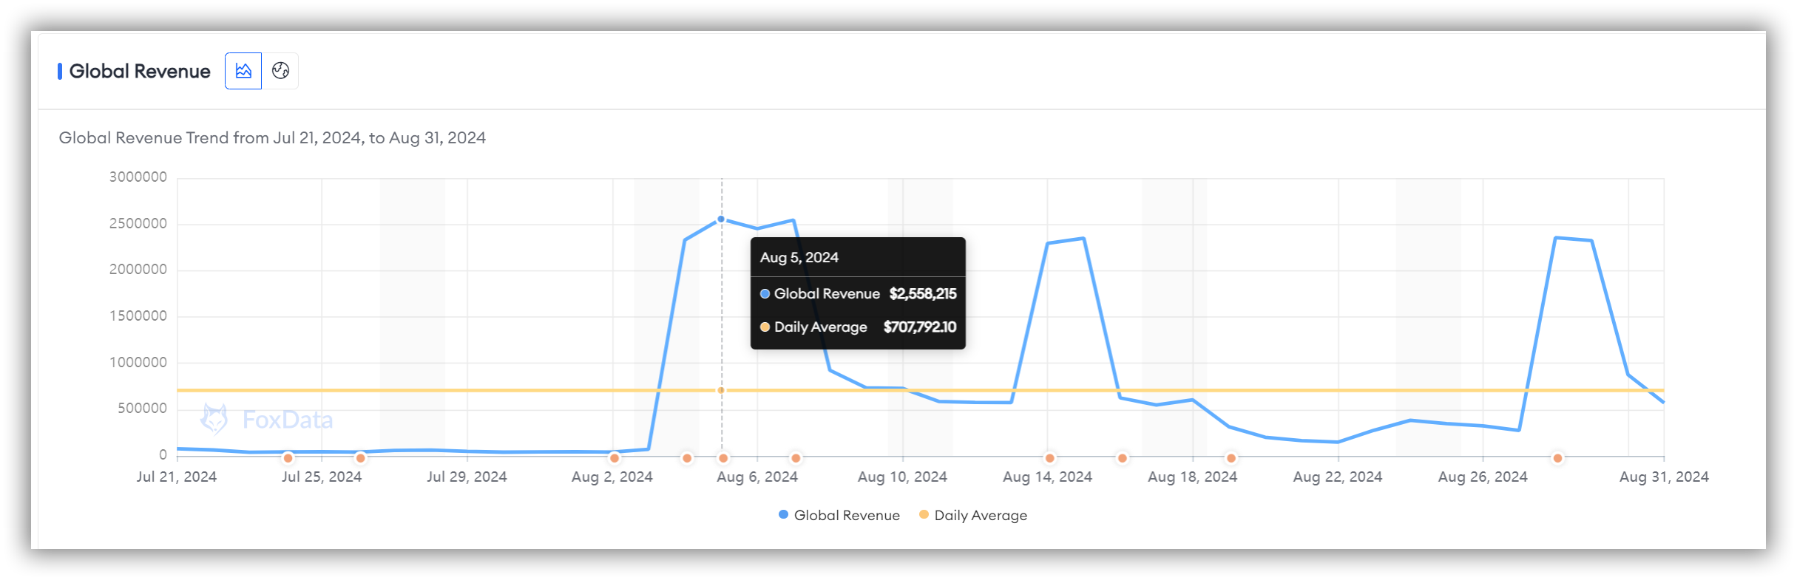Click the Global Revenue Trend date range subtitle
This screenshot has width=1797, height=580.
[272, 137]
